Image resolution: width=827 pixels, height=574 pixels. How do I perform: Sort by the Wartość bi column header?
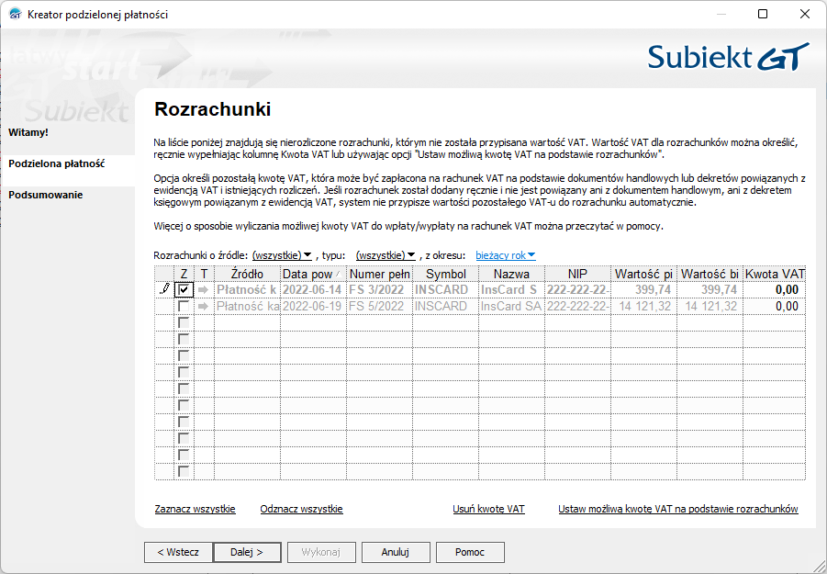pyautogui.click(x=710, y=274)
